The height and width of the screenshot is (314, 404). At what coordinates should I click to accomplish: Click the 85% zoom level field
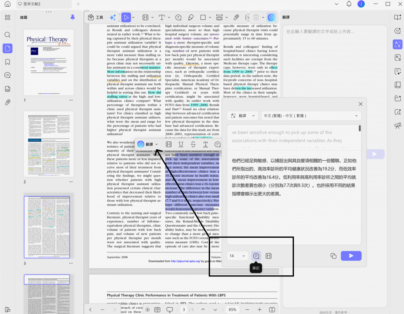pos(232,310)
